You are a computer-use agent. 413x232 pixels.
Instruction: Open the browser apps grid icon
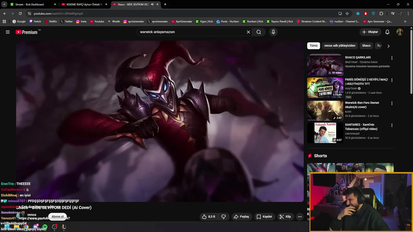pos(5,21)
